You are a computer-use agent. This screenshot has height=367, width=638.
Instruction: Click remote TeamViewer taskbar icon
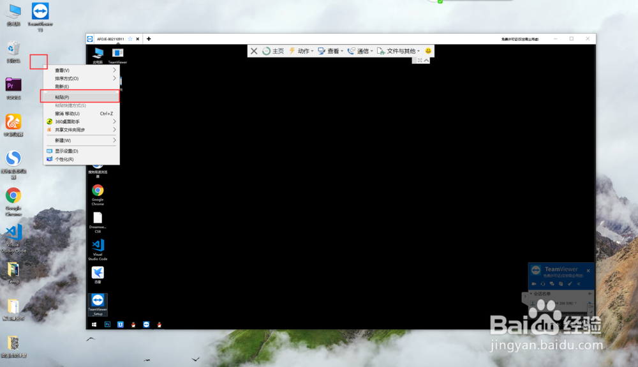146,324
